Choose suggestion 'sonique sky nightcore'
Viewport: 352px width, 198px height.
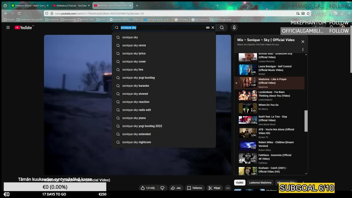click(164, 142)
